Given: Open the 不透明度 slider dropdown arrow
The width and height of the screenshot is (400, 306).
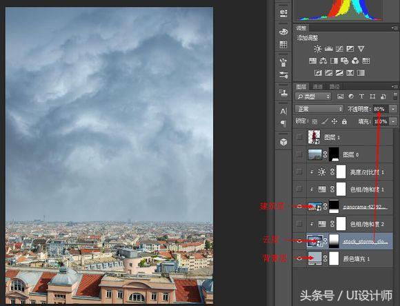Looking at the screenshot, I should click(x=393, y=109).
